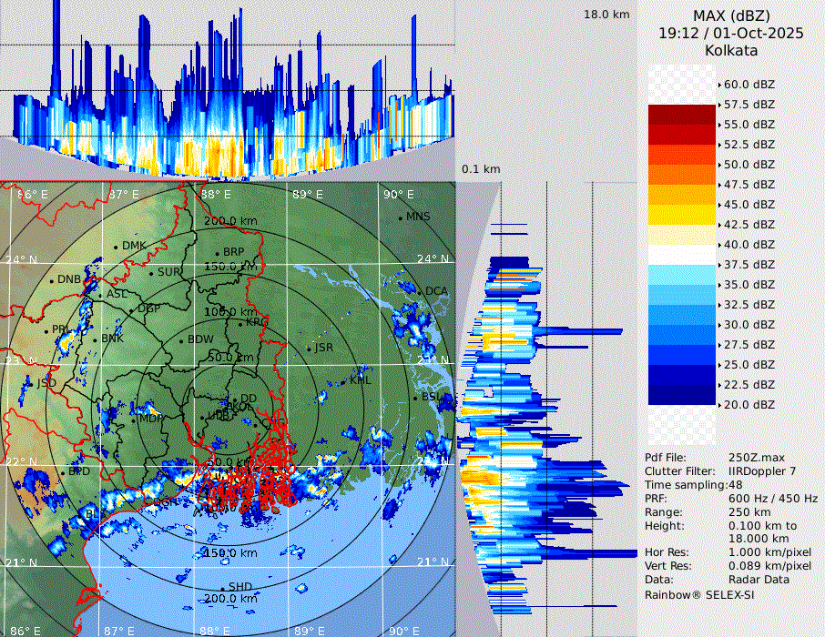Screen dimensions: 825x637
Task: Pick the dark red 55.0–57.5 dBZ swatch
Action: click(681, 115)
